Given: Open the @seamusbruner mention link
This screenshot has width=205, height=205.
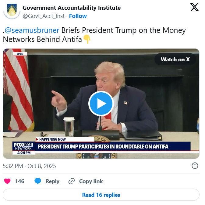Looking at the screenshot, I should (x=32, y=30).
